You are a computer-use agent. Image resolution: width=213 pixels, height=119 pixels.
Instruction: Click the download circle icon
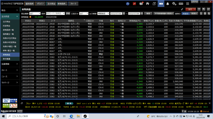tap(205, 13)
